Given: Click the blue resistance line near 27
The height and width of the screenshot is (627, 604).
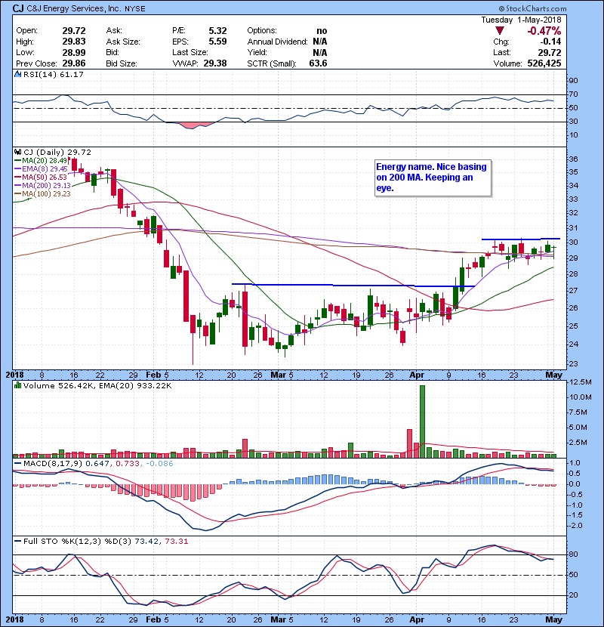Looking at the screenshot, I should coord(353,285).
